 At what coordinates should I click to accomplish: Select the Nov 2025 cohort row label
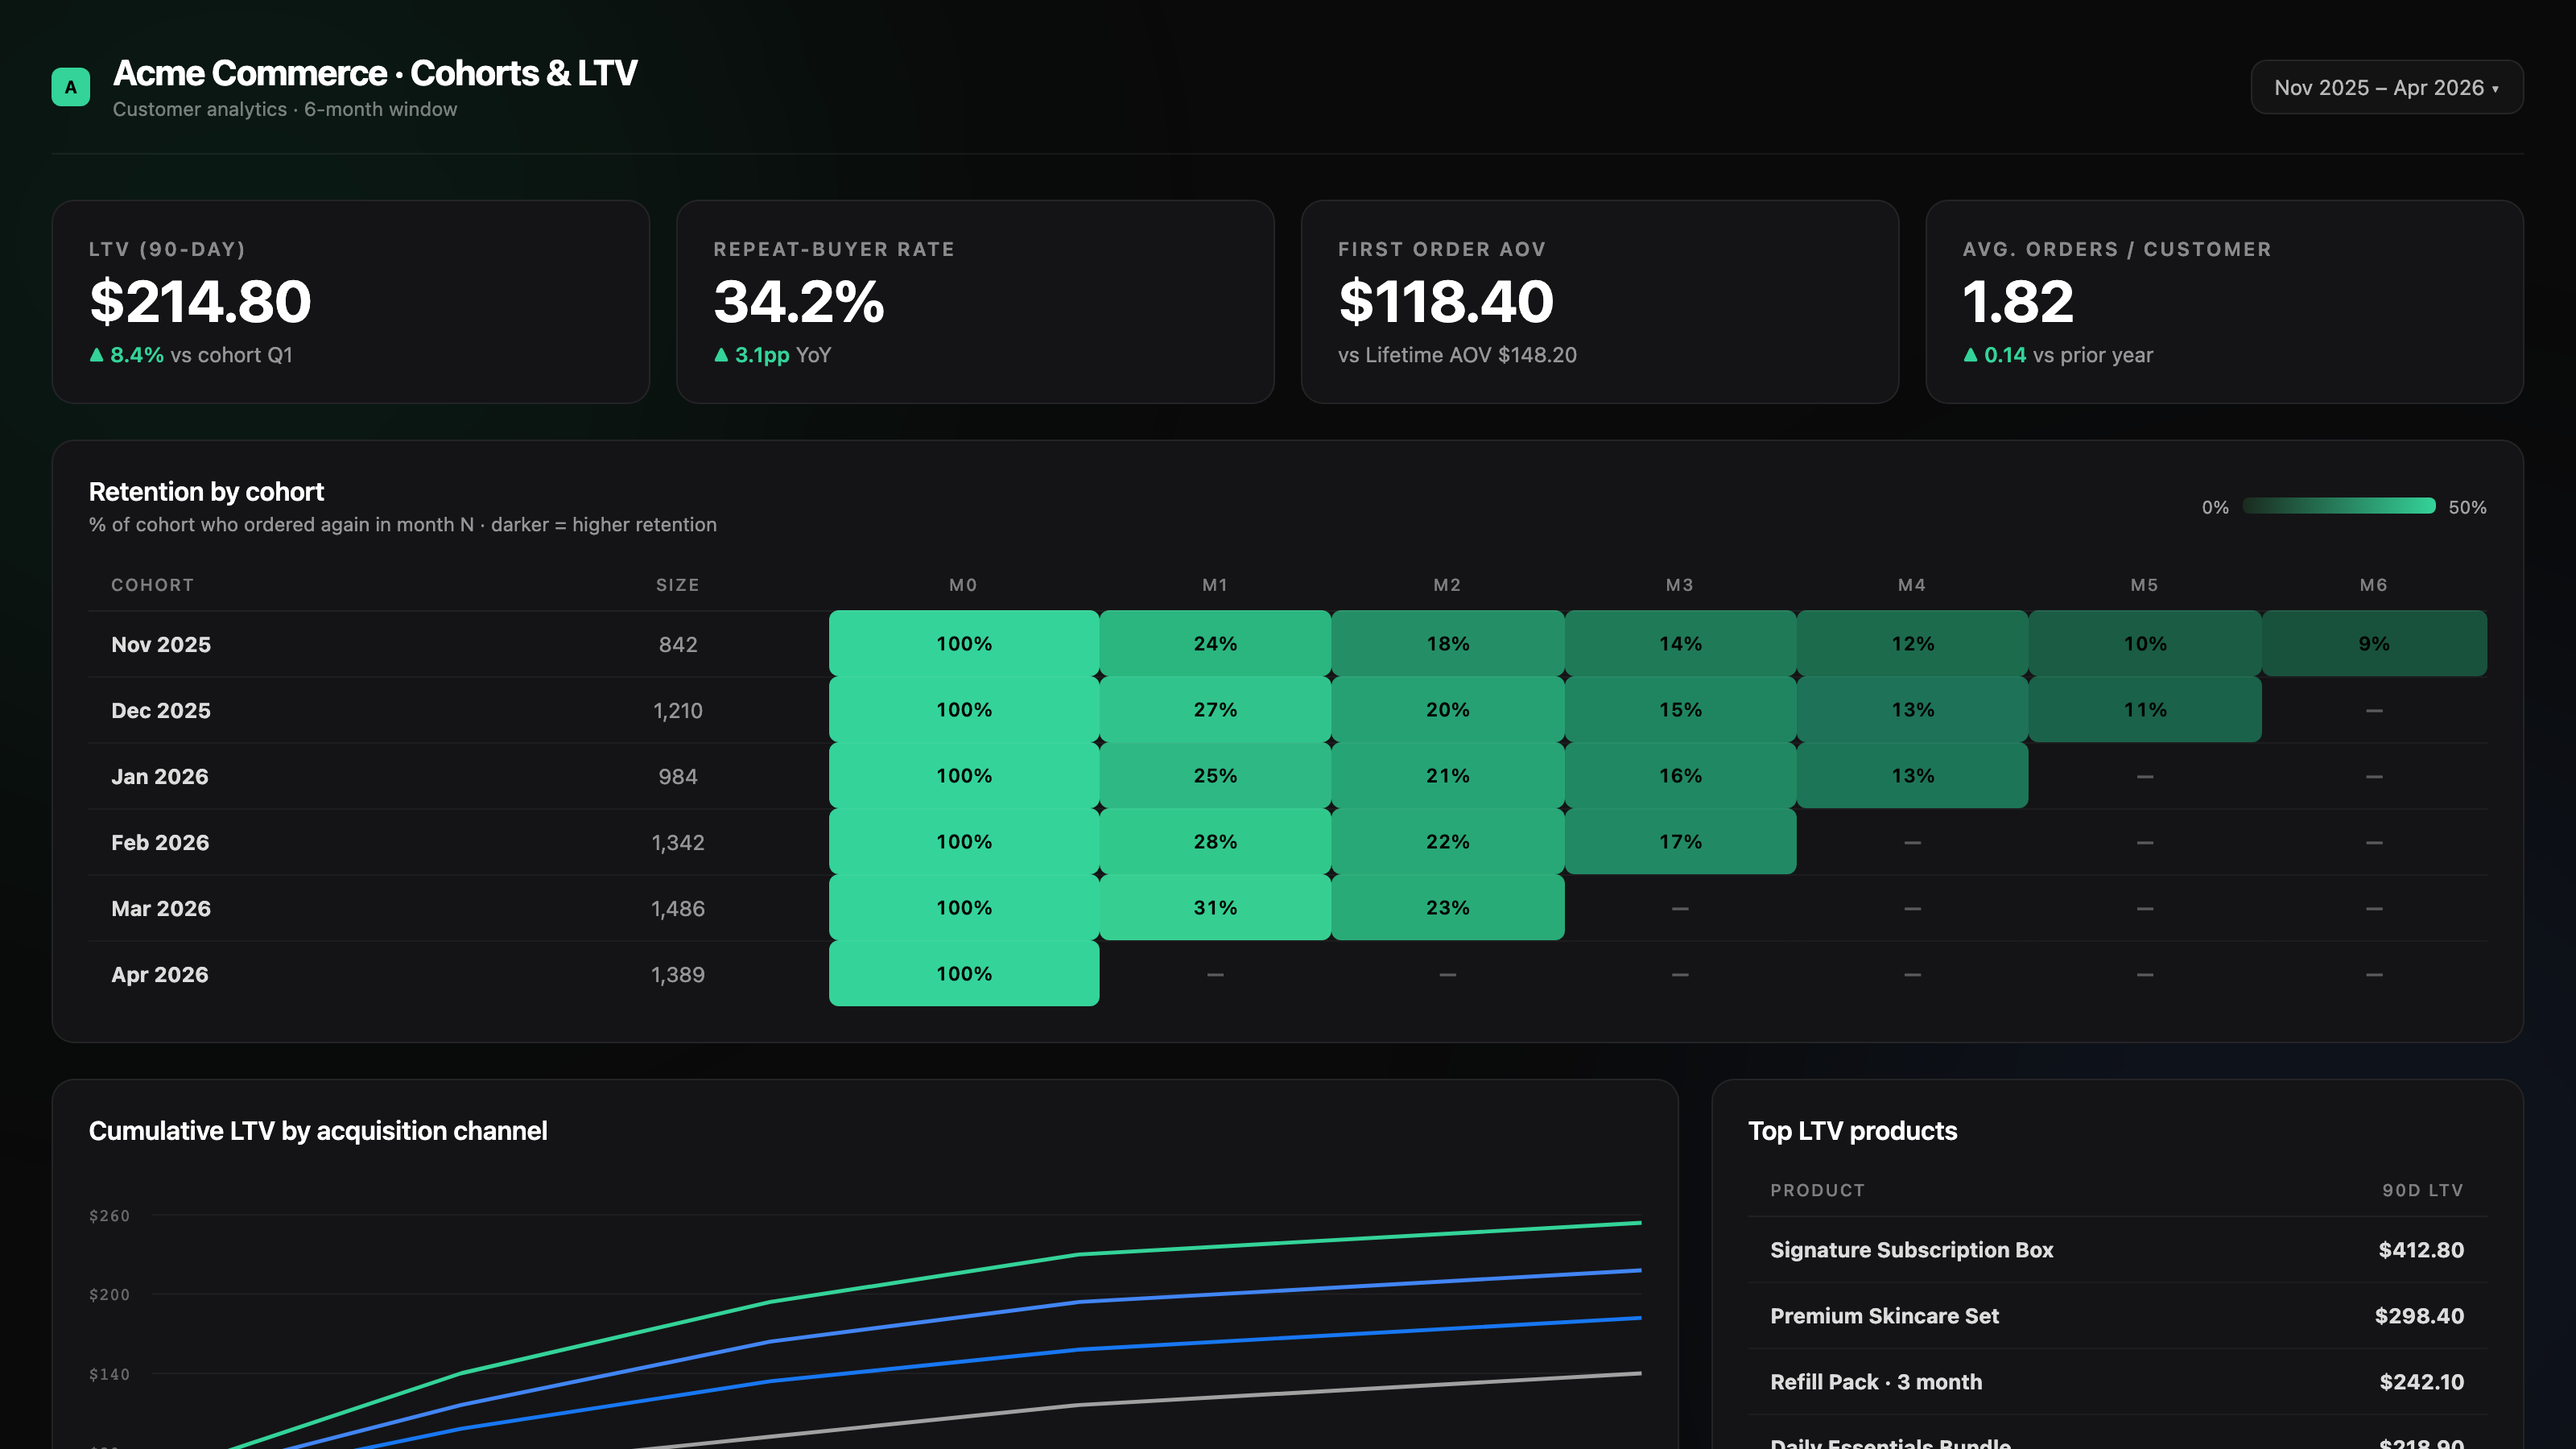pos(161,644)
